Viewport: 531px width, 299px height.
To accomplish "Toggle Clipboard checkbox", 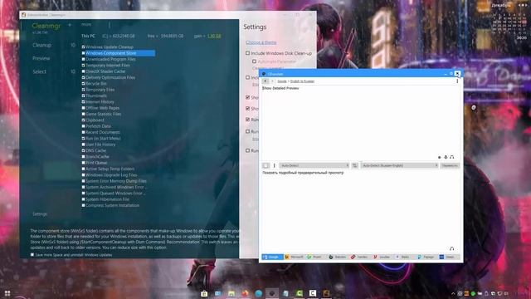I will pos(83,120).
